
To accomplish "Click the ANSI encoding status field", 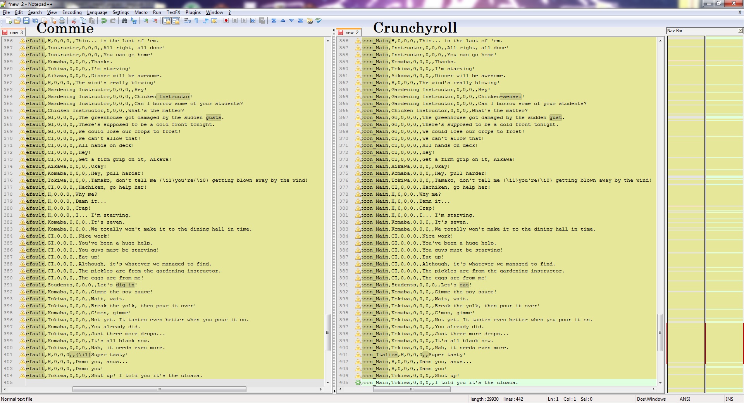I will [685, 399].
